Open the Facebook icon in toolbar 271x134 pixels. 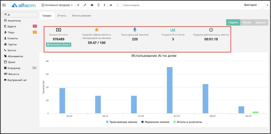104,5
